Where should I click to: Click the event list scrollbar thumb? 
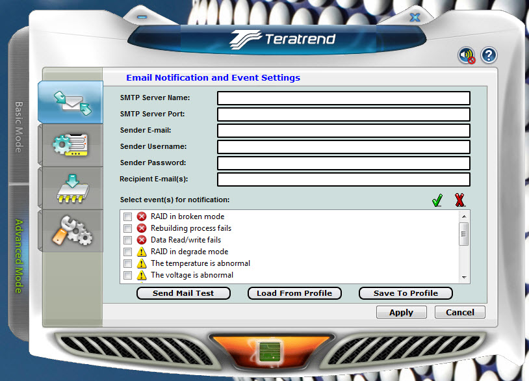coord(464,234)
